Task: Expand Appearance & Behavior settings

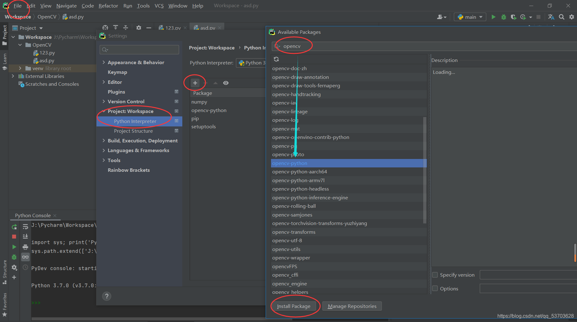Action: coord(104,62)
